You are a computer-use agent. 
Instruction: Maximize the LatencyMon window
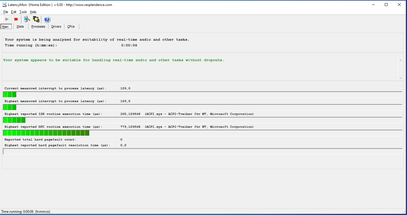[x=386, y=5]
